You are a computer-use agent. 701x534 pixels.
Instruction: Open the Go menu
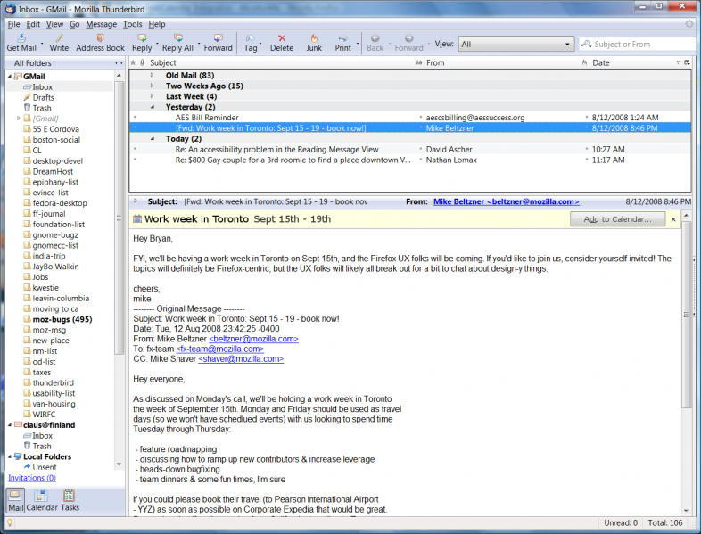click(x=74, y=24)
